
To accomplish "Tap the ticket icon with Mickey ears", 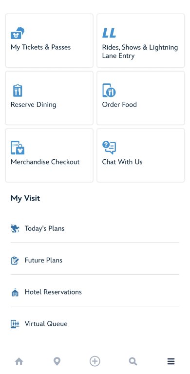I will (18, 33).
